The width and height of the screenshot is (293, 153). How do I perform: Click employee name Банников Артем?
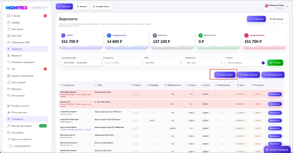[x=68, y=135]
